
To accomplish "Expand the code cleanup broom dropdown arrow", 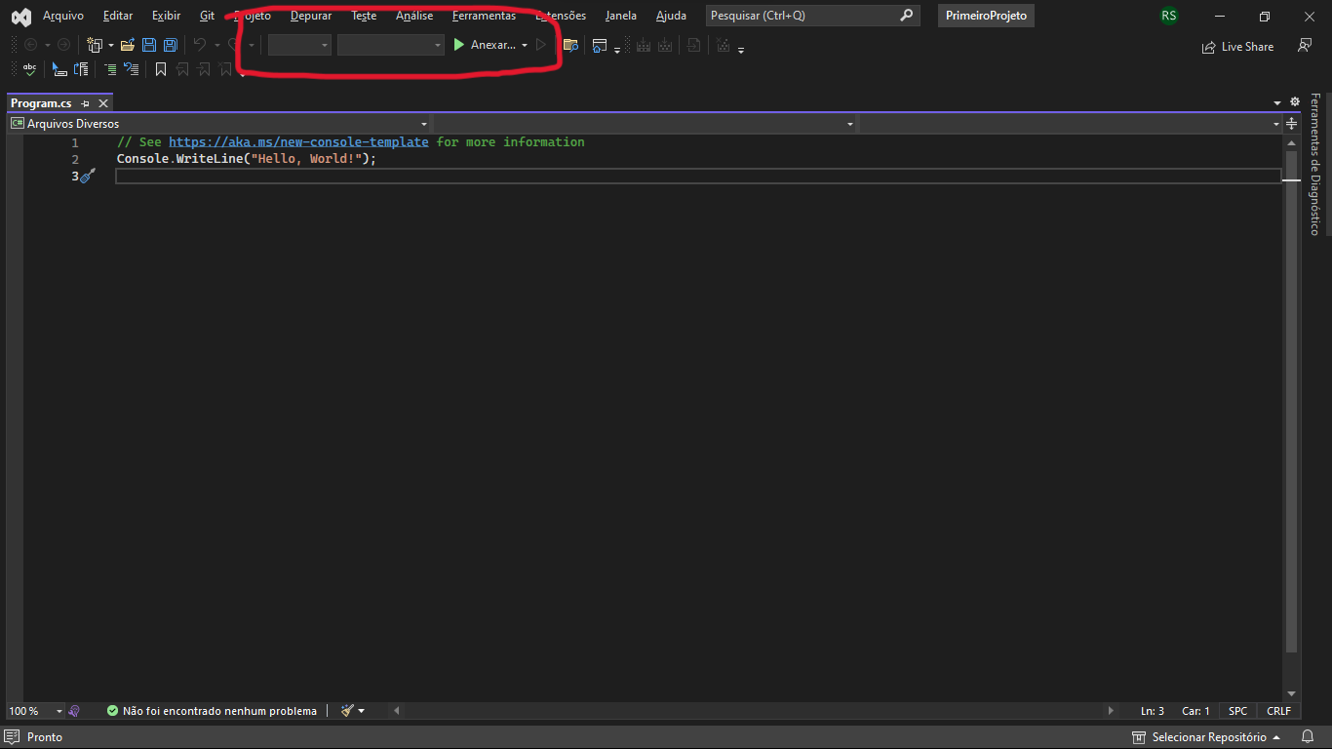I will pos(362,711).
